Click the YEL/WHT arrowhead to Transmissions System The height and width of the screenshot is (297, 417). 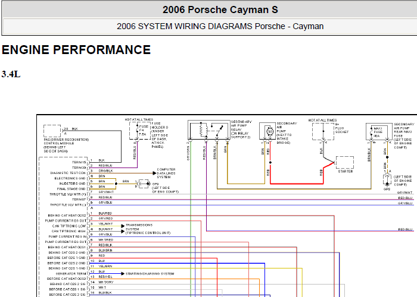[x=123, y=226]
